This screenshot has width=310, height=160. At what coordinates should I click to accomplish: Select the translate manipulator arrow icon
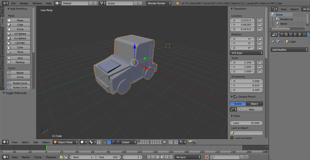(x=109, y=142)
